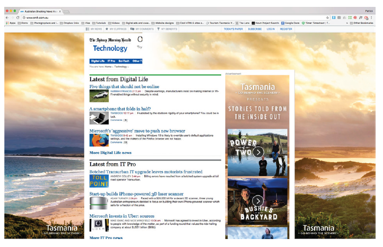Open the Website designs bookmarks folder

coord(162,23)
